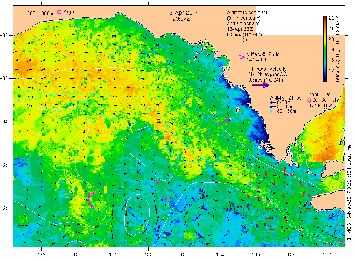Screen dimensions: 354x260
Task: Click the longitude axis label 134
Action: pyautogui.click(x=220, y=255)
